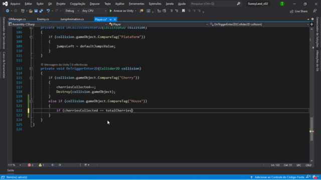Click the save all files icon
Viewport: 321px width, 180px height.
(41, 11)
